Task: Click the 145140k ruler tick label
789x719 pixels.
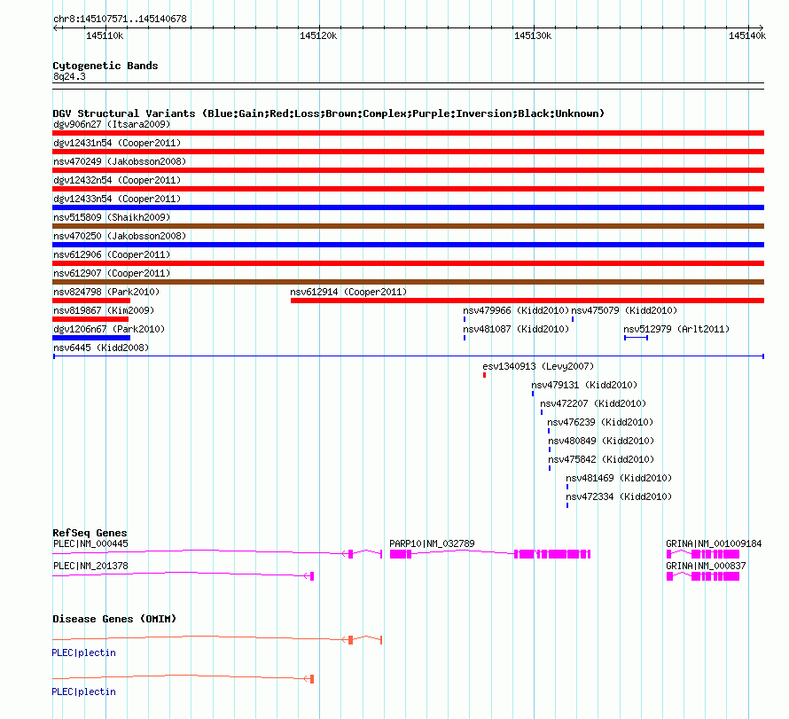Action: 747,35
